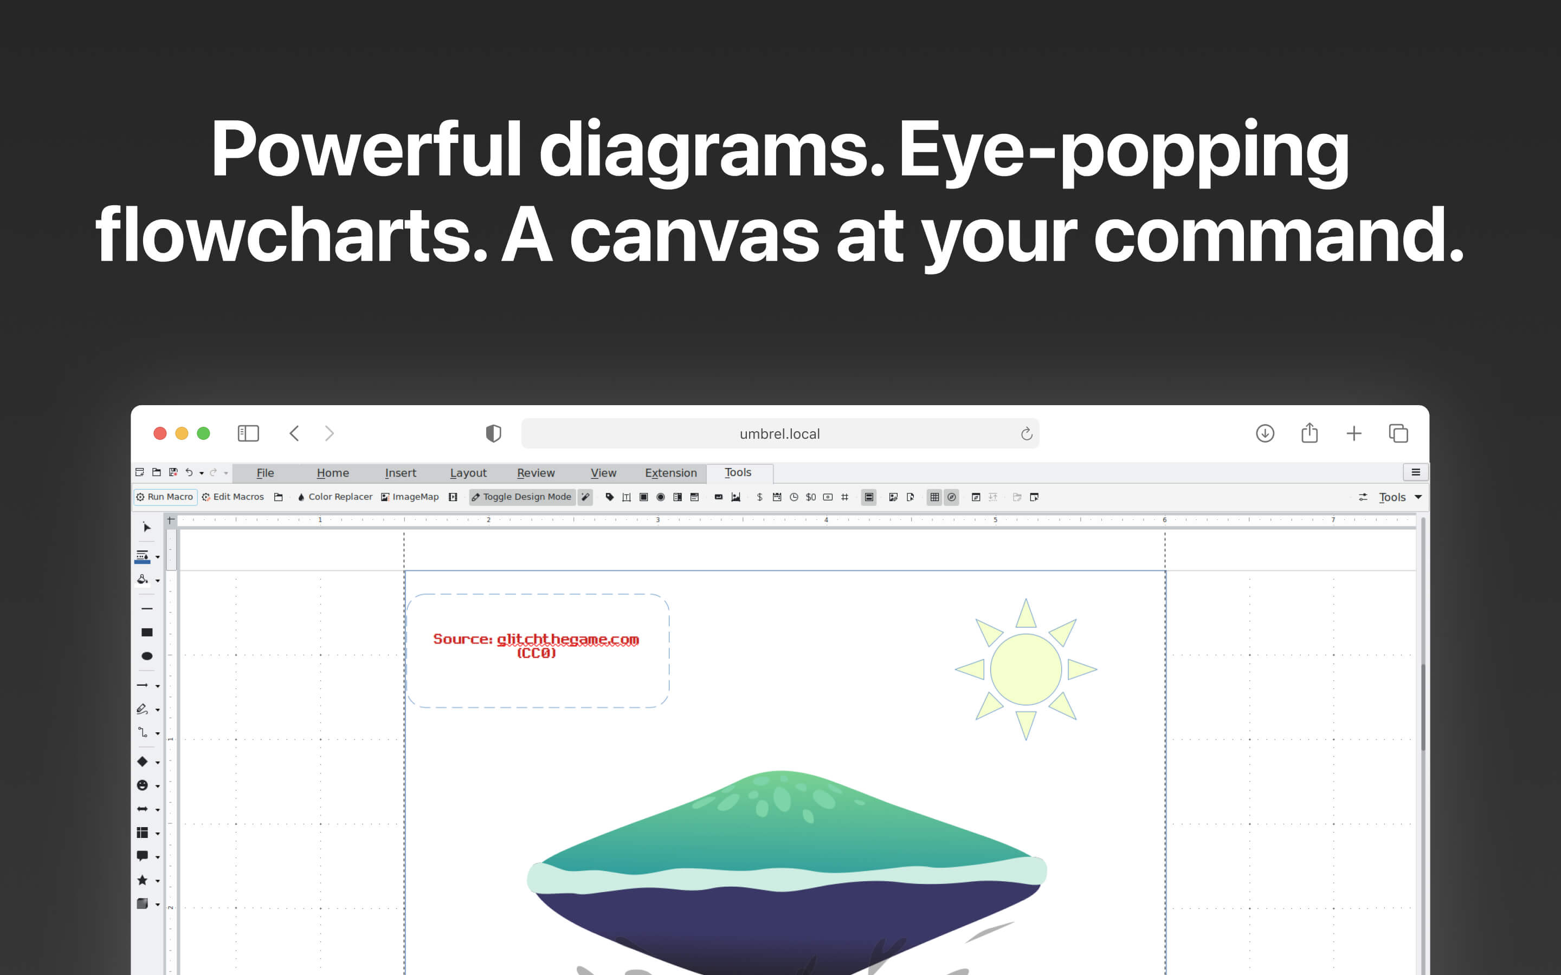Toggle the helplines/snap guides button
This screenshot has width=1561, height=975.
click(x=951, y=497)
